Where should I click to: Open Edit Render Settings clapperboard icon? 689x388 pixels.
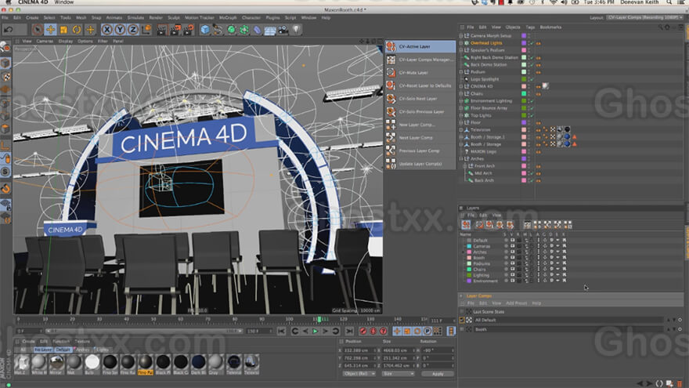189,30
